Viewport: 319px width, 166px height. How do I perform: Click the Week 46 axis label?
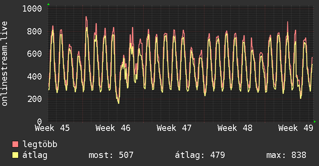click(x=113, y=128)
